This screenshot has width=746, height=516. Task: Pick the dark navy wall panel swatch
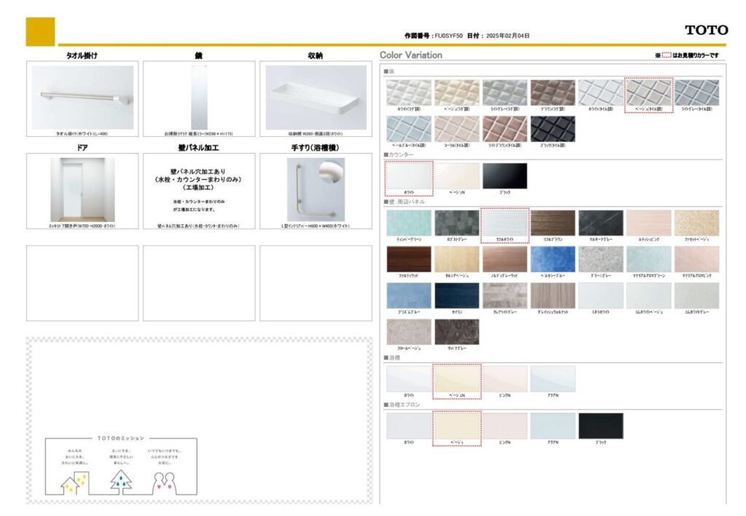tap(457, 295)
